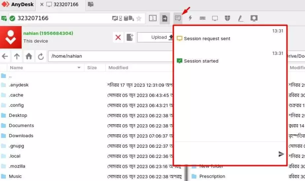Switch to the AnyDesk main tab

point(18,4)
